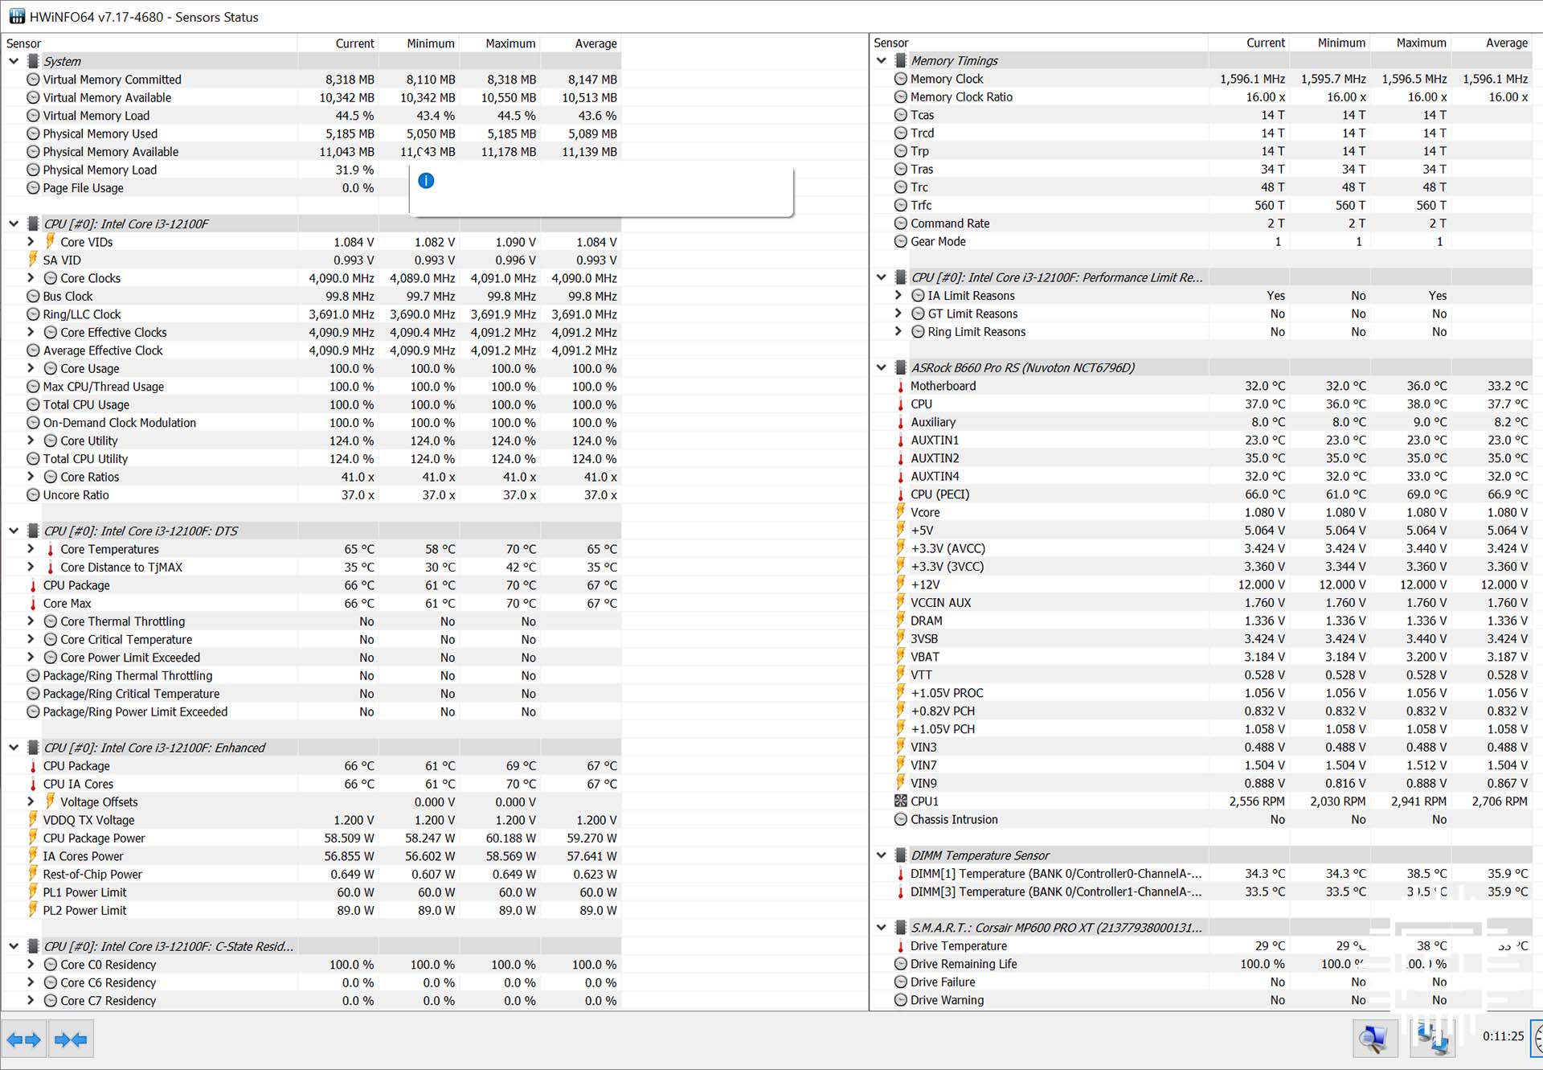Click the DIMM[1] Temperature thermometer icon
This screenshot has width=1543, height=1070.
[901, 874]
